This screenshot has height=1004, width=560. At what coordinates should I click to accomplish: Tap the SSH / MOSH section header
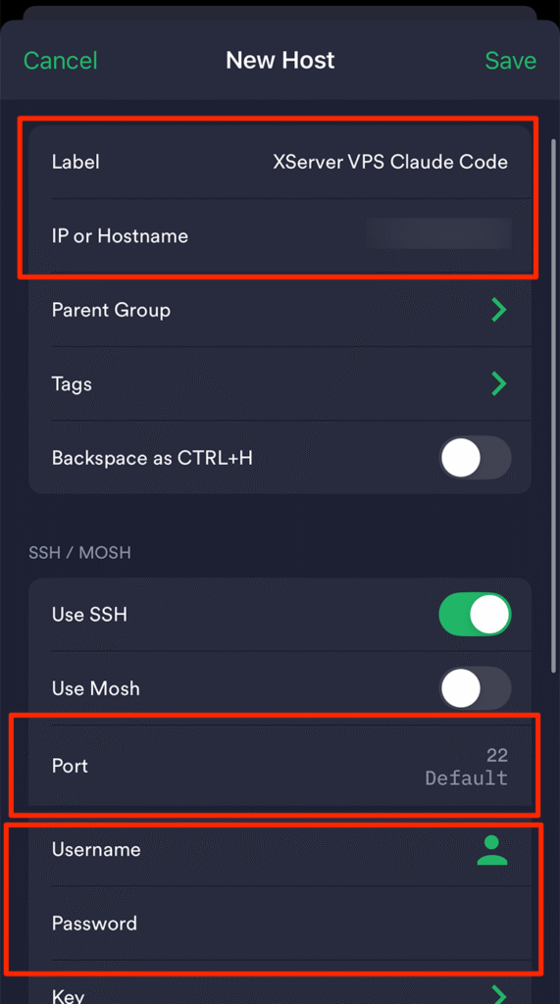[79, 553]
